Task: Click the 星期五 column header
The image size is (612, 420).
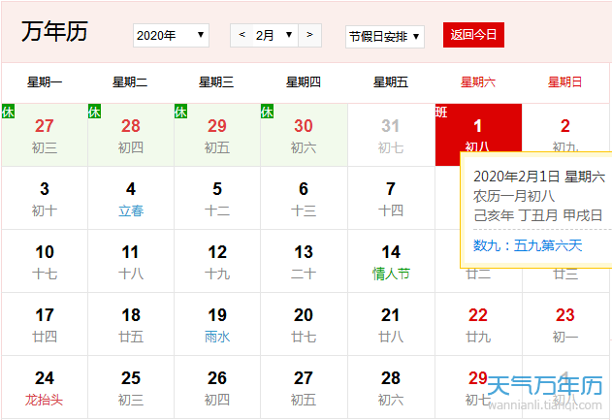Action: point(391,82)
